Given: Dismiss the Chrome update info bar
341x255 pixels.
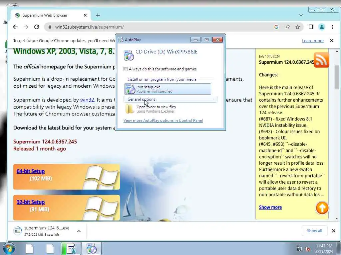Looking at the screenshot, I should [332, 41].
